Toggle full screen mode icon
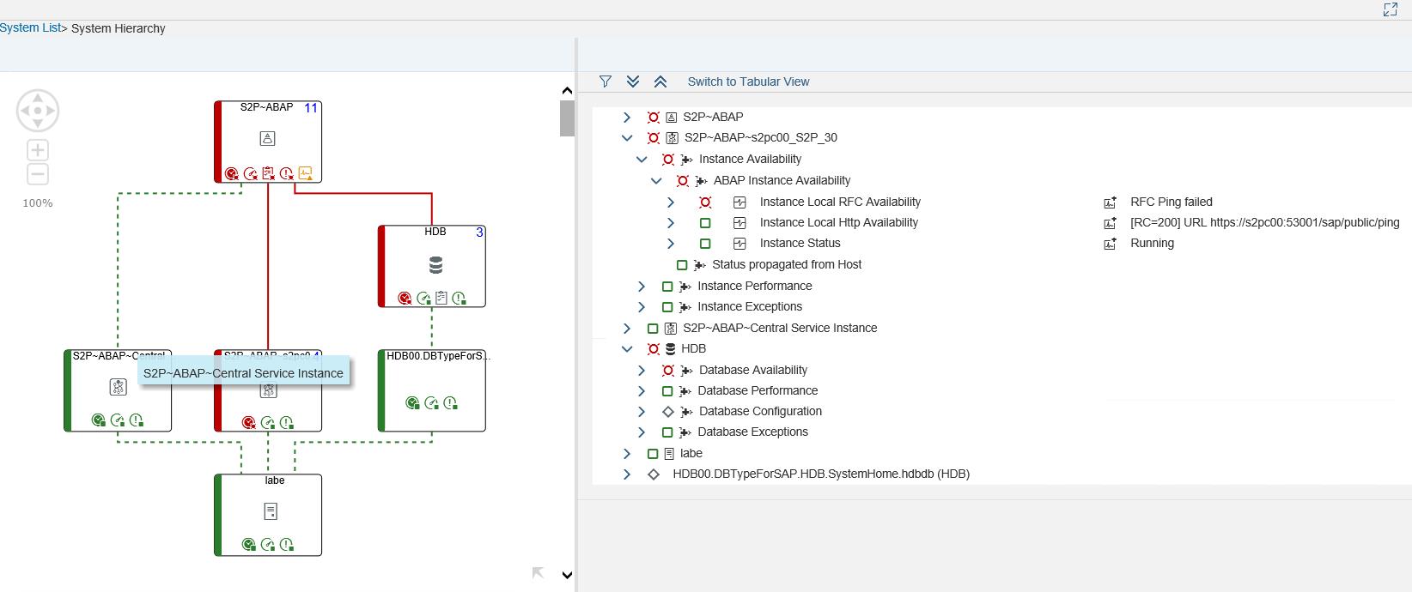1412x592 pixels. pos(1391,9)
